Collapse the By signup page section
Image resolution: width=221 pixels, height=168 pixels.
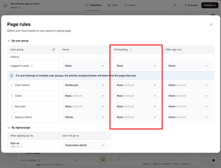point(9,128)
